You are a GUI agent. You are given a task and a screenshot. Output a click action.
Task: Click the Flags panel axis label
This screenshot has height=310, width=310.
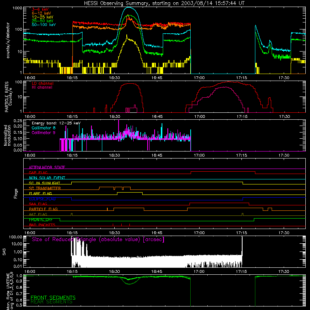pyautogui.click(x=16, y=194)
